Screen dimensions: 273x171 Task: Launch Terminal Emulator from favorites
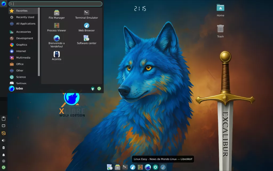click(87, 14)
